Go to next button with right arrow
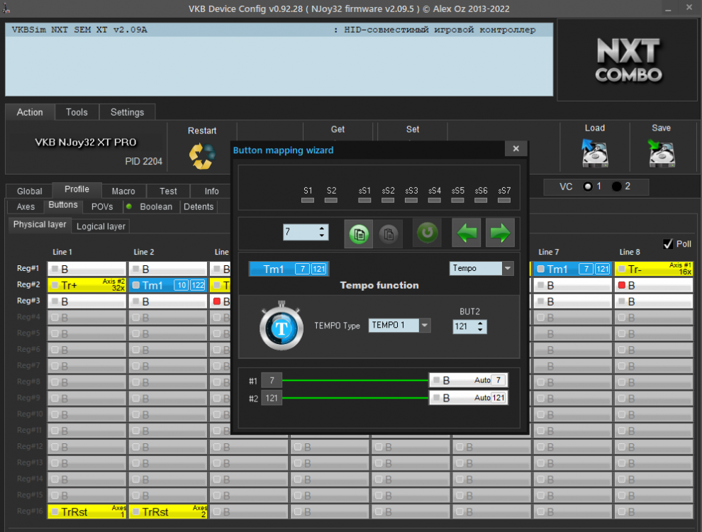Screen dimensions: 702x532 click(x=500, y=233)
